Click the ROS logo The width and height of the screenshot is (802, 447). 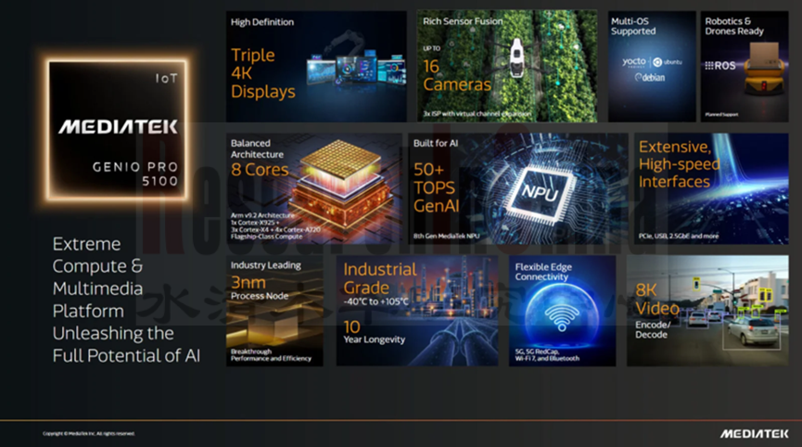coord(720,66)
